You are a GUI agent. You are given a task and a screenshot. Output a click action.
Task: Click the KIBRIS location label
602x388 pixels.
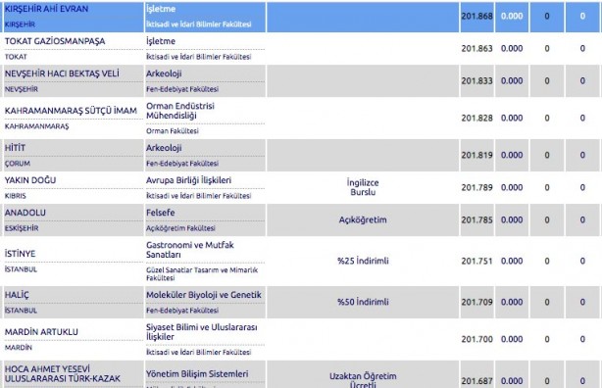click(16, 196)
